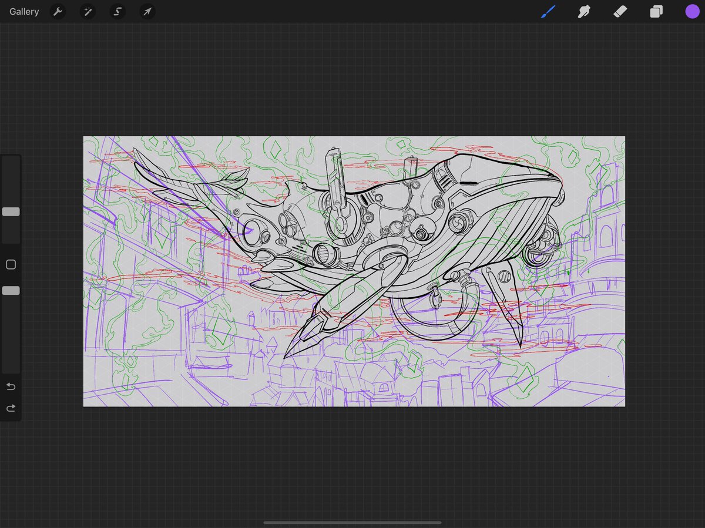
Task: Undo the last stroke
Action: (11, 386)
